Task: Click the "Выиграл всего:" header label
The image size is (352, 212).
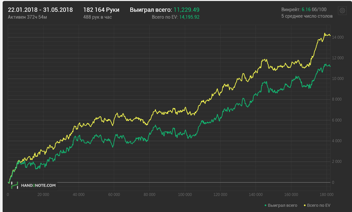Action: click(x=151, y=10)
